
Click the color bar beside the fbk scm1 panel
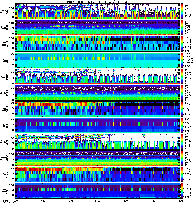point(182,191)
